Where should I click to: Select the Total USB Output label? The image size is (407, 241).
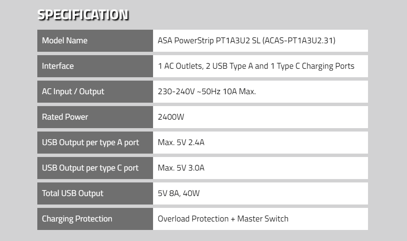click(72, 193)
